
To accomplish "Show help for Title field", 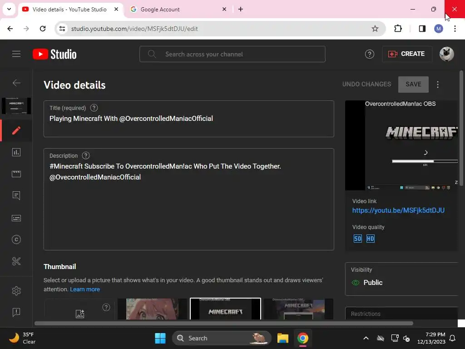I will tap(94, 108).
